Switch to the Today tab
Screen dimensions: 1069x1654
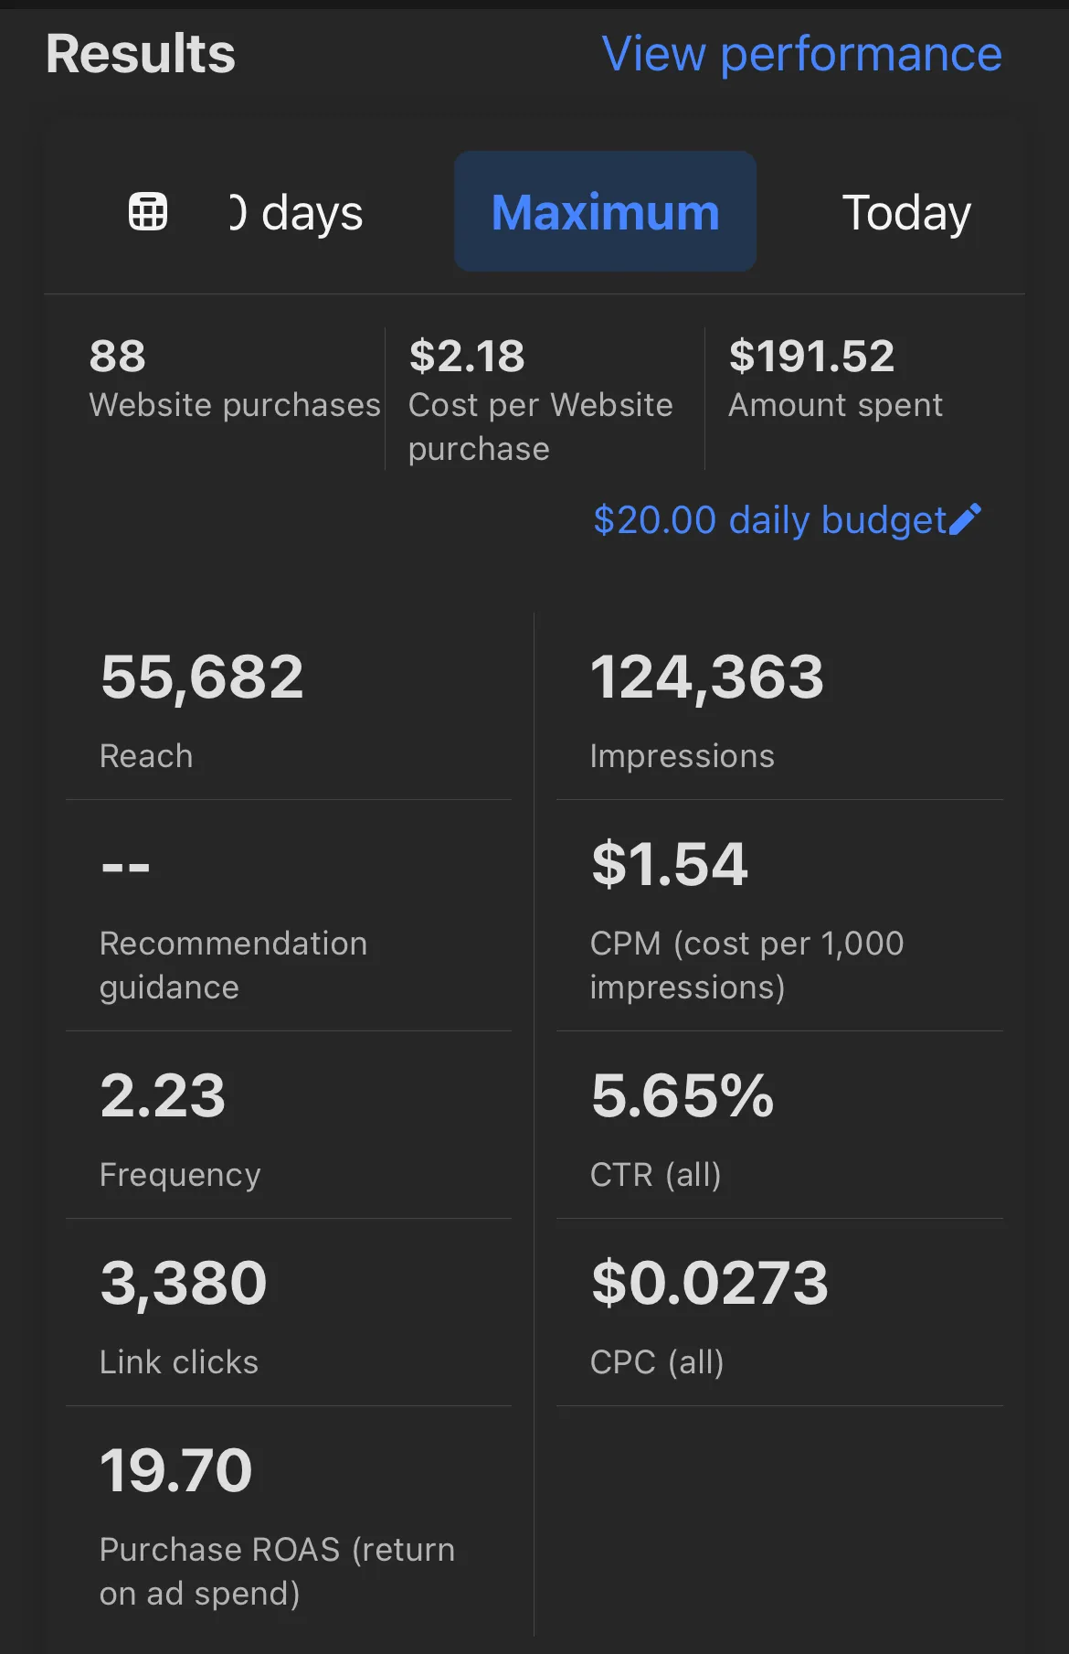[x=905, y=213]
